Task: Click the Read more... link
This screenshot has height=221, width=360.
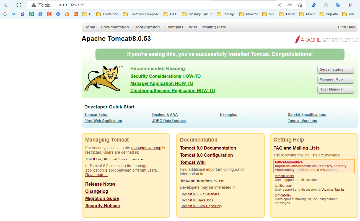Action: 96,175
